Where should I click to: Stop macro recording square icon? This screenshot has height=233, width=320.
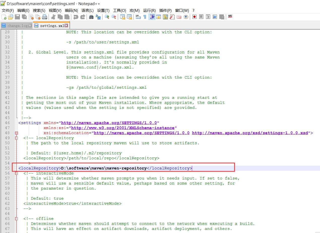[x=201, y=17]
